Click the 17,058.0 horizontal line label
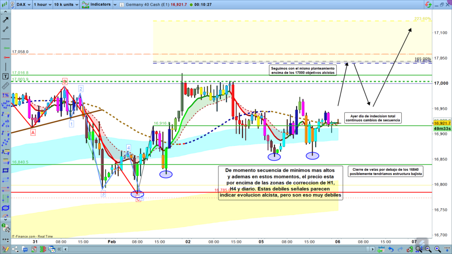Screen dimensions: 452x254 (20, 52)
